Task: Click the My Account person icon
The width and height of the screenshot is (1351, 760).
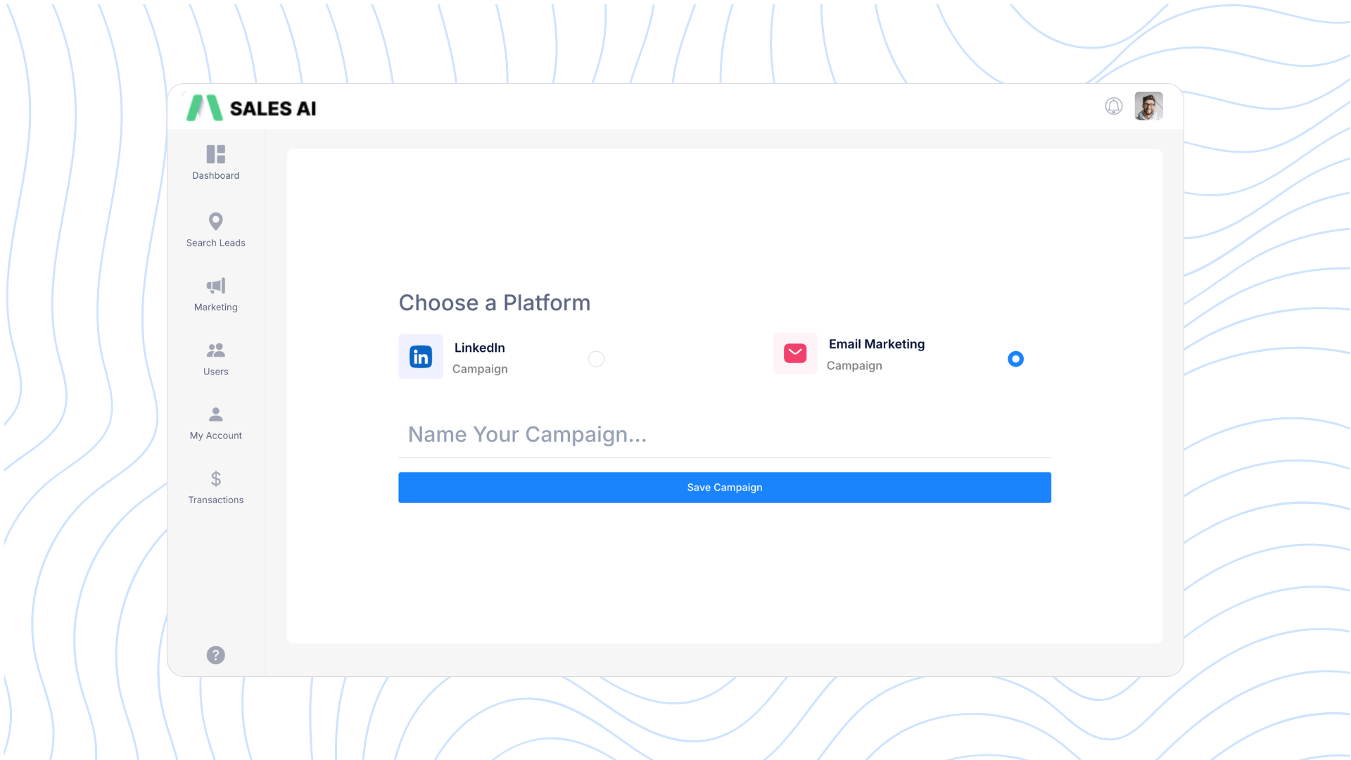Action: 215,414
